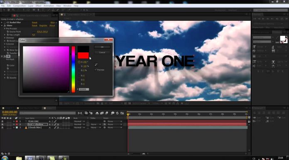
Task: Open the File menu
Action: 3,6
